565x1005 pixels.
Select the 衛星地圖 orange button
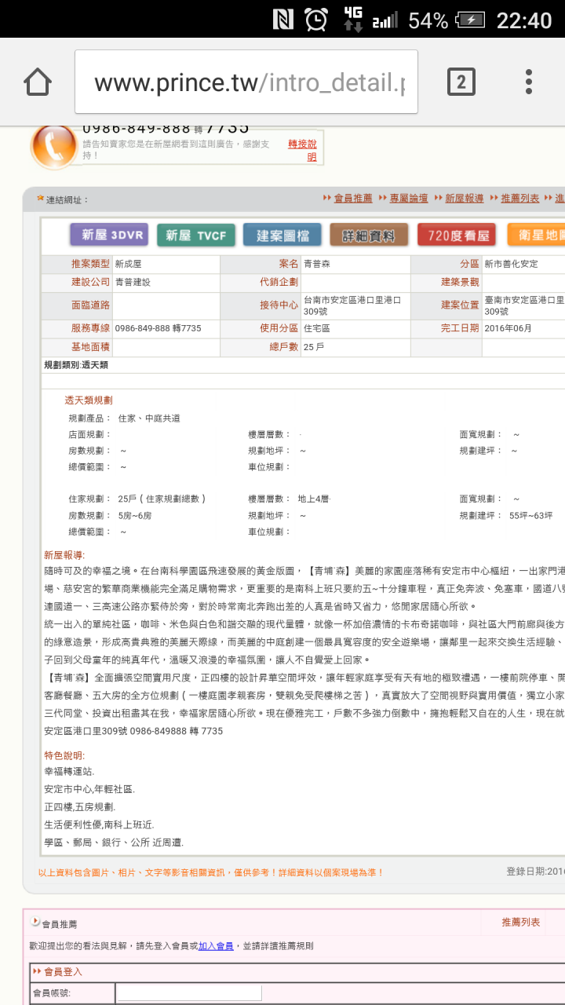point(536,235)
